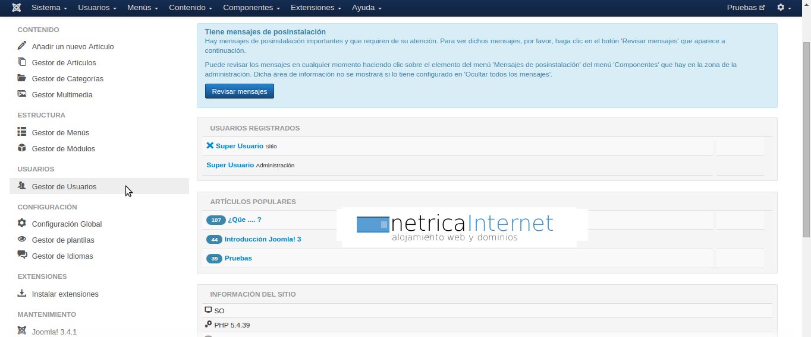Click the pencil icon for Añadir un nuevo Artículo

point(22,46)
